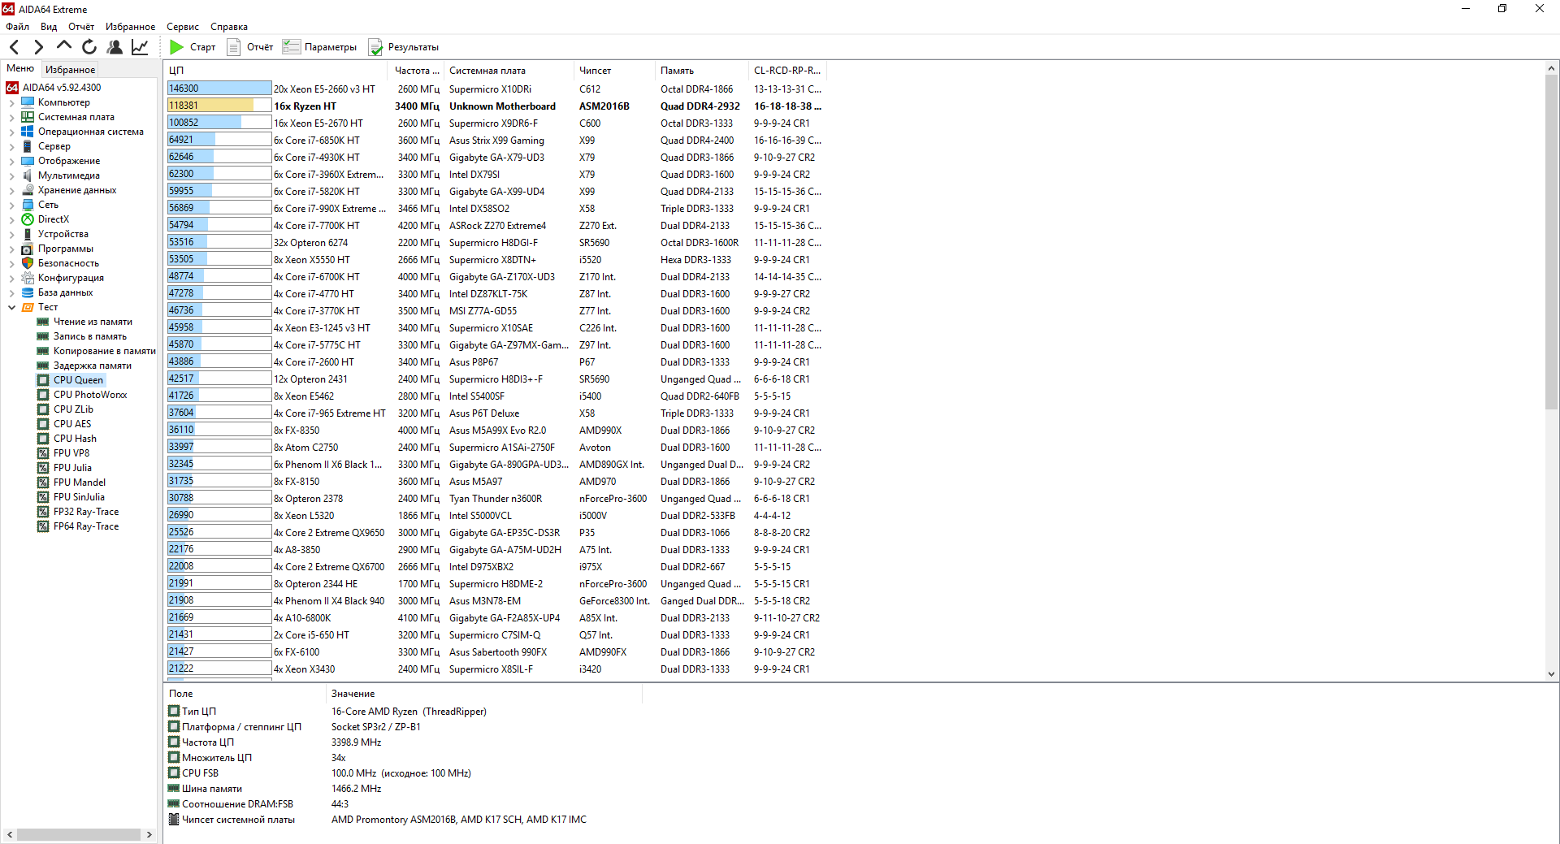Select the AIDA64 v5.92.4300 root icon
This screenshot has height=844, width=1560.
point(12,88)
